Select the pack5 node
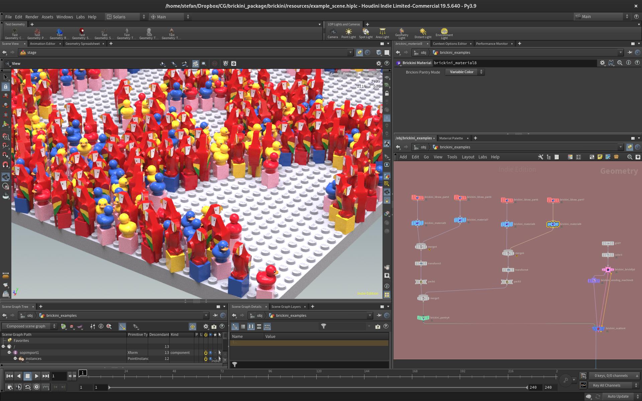This screenshot has width=642, height=401. [x=507, y=282]
